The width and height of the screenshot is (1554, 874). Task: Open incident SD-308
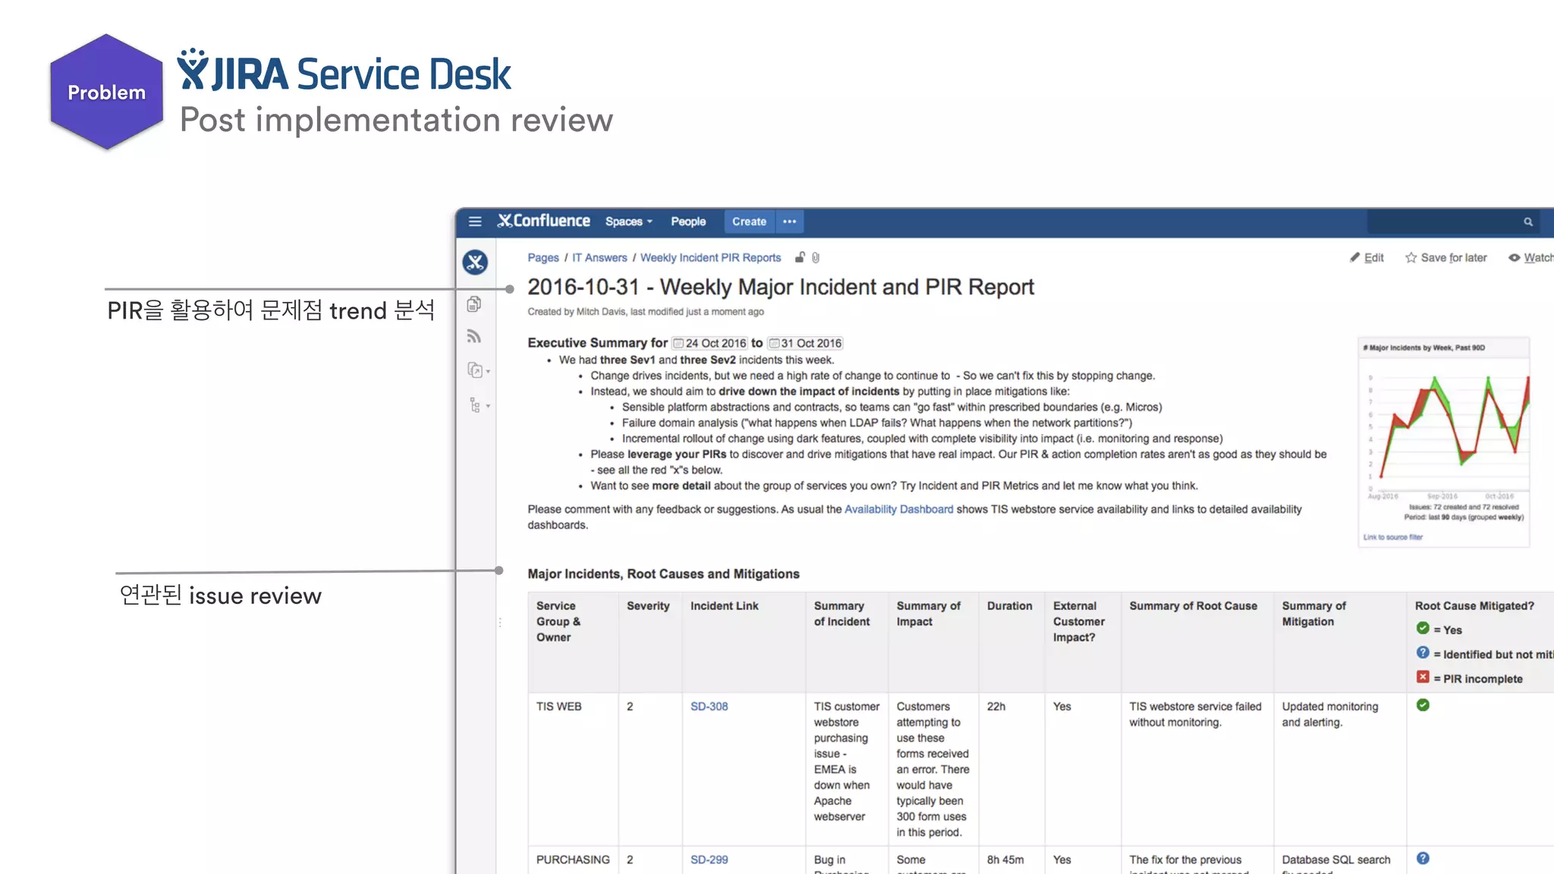(x=709, y=706)
